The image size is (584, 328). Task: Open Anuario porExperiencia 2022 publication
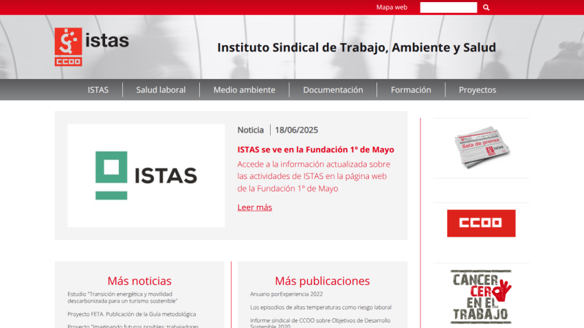[287, 294]
